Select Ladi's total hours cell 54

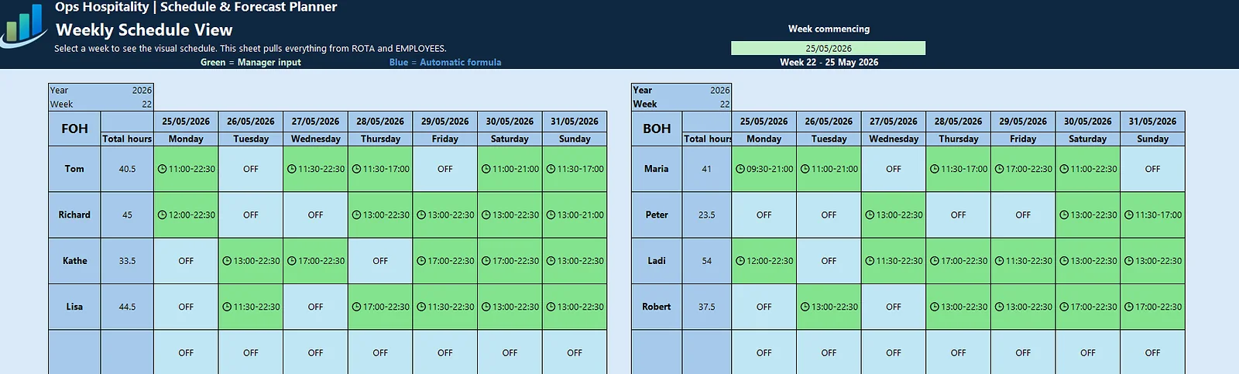tap(707, 261)
